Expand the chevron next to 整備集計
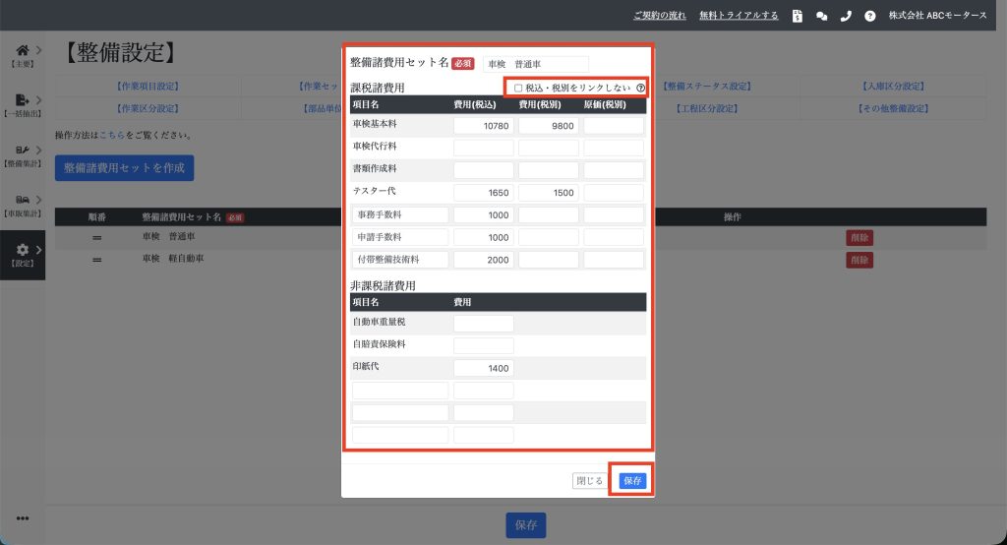The width and height of the screenshot is (1007, 545). pyautogui.click(x=38, y=150)
